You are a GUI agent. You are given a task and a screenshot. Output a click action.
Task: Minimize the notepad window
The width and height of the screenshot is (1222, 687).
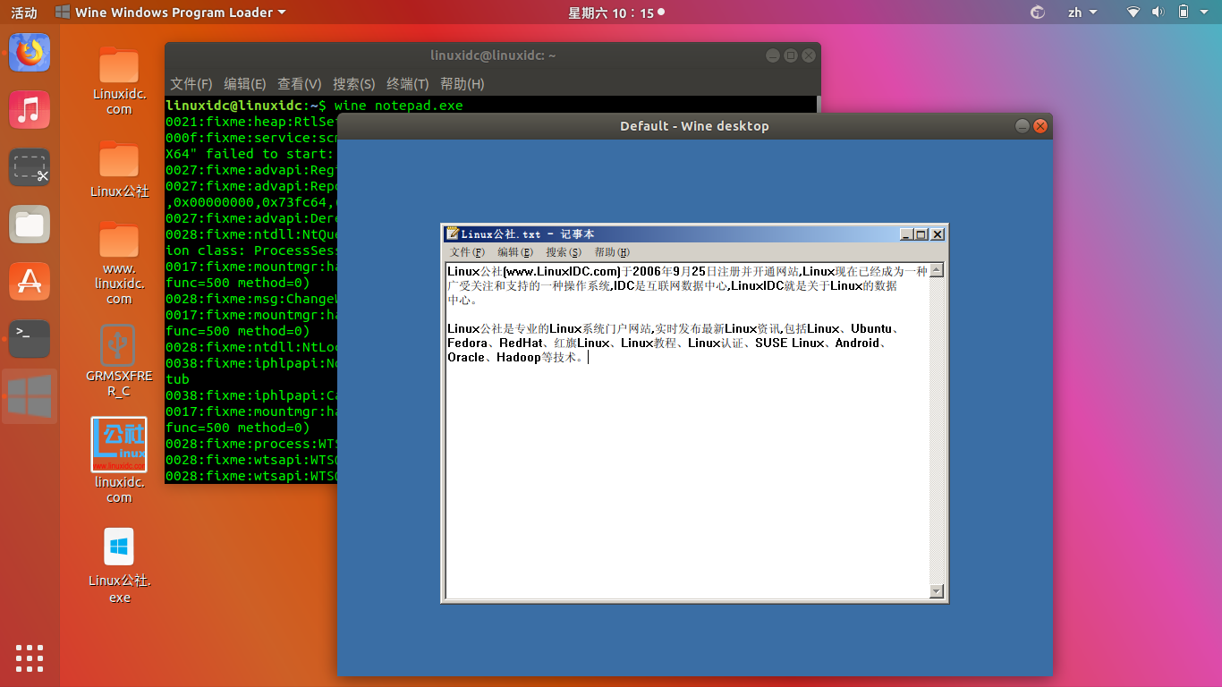tap(906, 234)
